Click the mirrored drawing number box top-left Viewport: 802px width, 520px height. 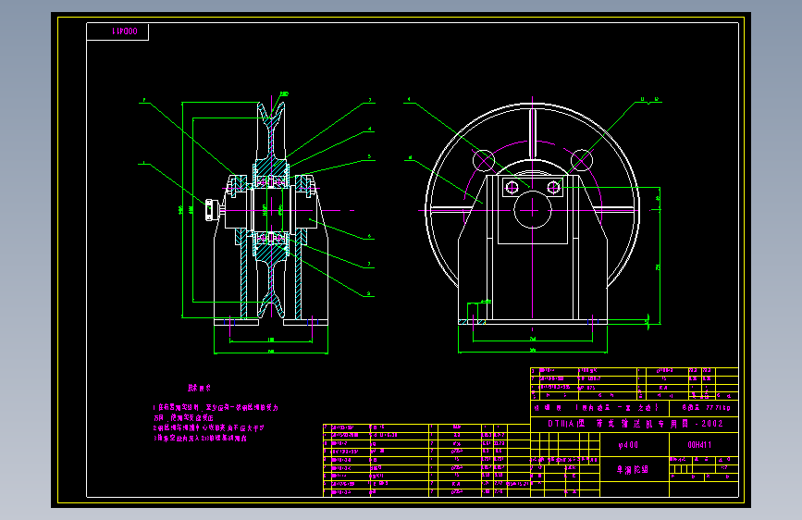pyautogui.click(x=117, y=31)
